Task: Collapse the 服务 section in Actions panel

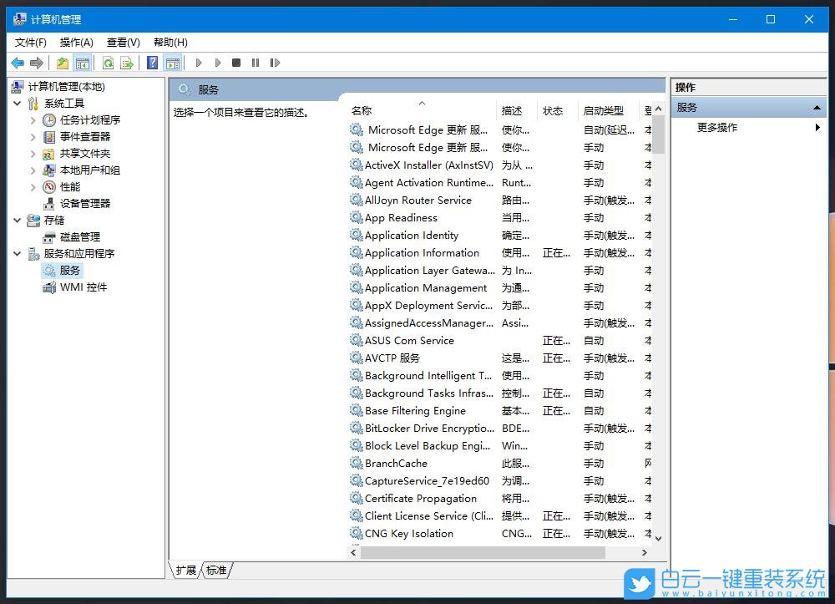Action: (x=818, y=107)
